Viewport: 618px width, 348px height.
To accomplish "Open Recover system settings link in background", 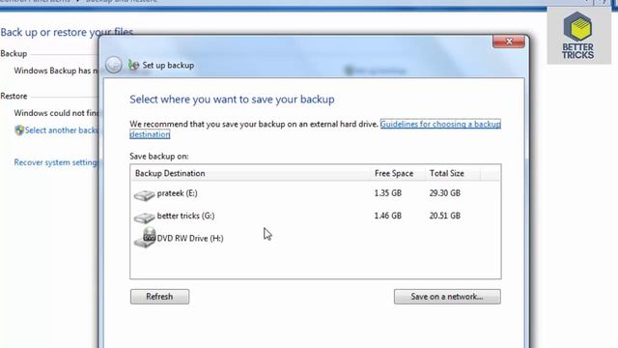I will (x=56, y=162).
